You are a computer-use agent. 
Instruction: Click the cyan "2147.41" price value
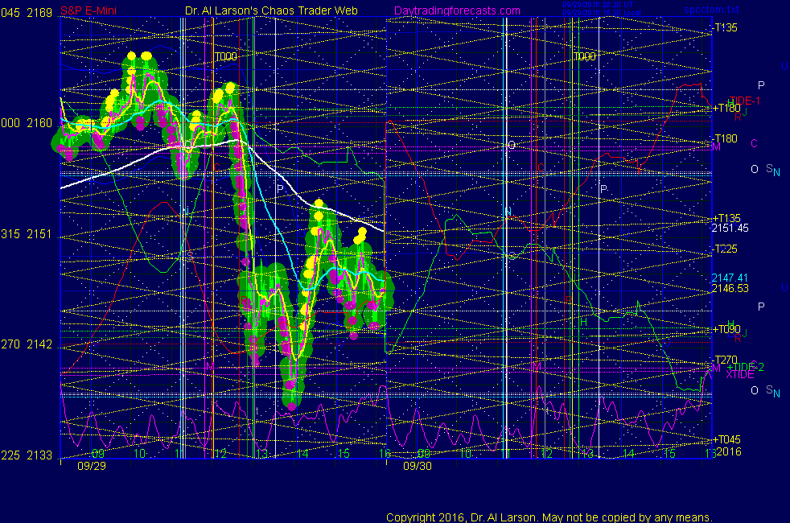(x=730, y=278)
